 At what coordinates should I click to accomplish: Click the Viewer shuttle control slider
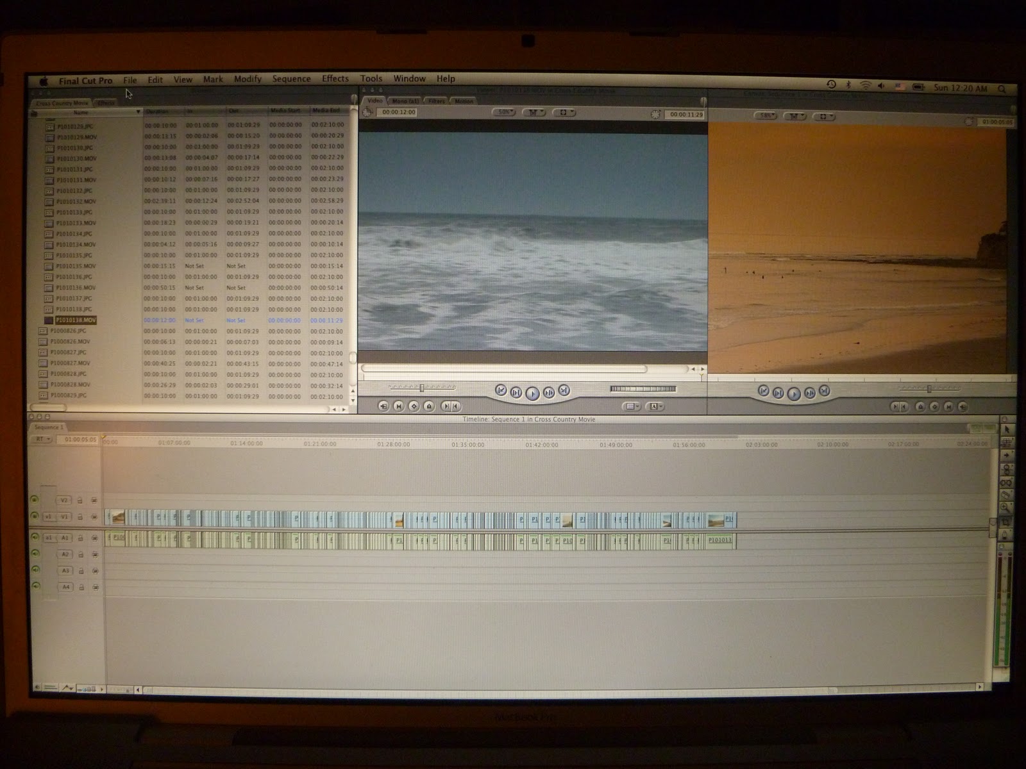(422, 388)
